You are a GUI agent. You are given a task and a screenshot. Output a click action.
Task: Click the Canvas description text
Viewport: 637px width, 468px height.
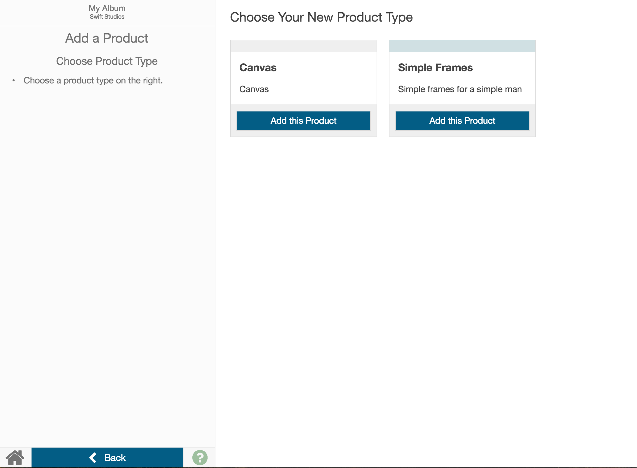coord(254,89)
